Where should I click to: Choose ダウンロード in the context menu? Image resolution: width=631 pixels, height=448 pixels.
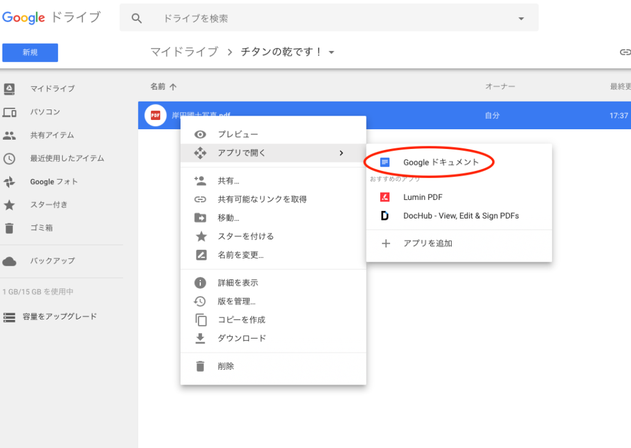click(242, 338)
